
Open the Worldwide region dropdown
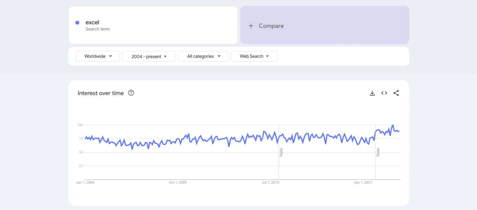pyautogui.click(x=98, y=56)
